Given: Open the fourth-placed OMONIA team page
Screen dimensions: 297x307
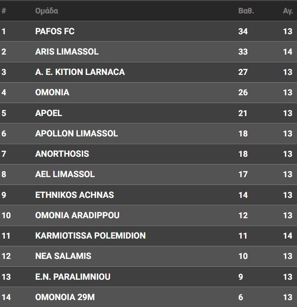Looking at the screenshot, I should pos(52,92).
